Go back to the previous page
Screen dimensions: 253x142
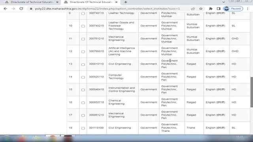point(6,9)
